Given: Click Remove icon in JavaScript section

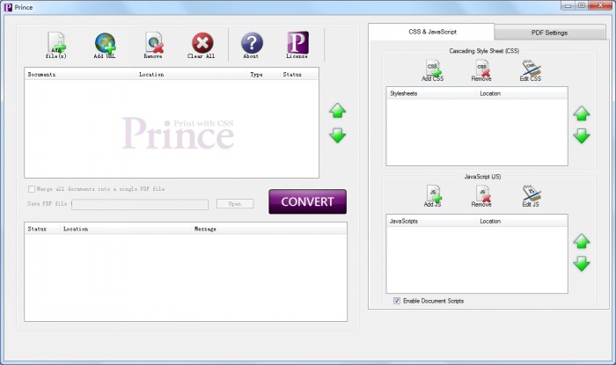Looking at the screenshot, I should pos(481,196).
